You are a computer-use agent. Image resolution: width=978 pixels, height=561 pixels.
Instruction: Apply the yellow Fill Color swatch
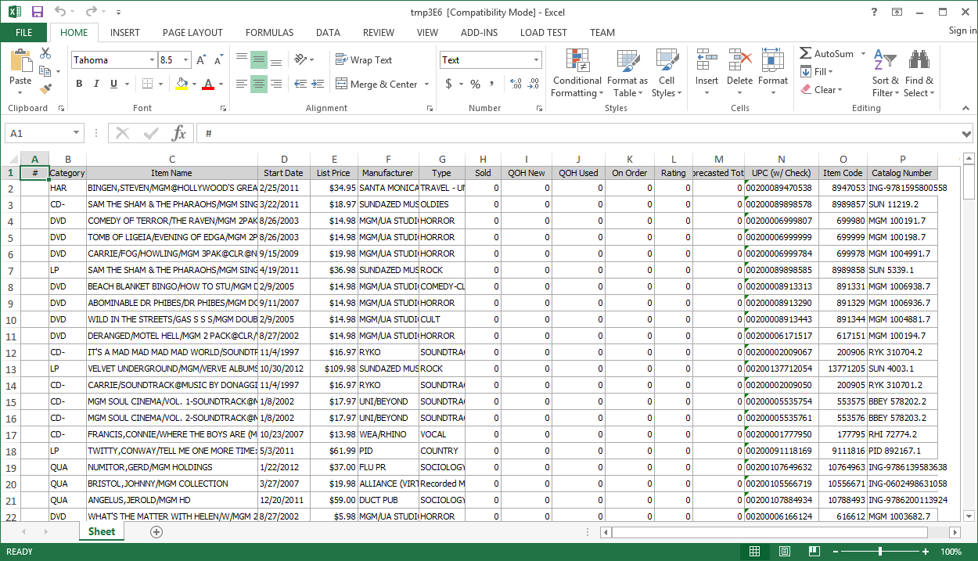[x=182, y=84]
